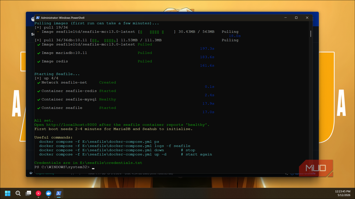Click the '[+] up 4/4' line

[x=47, y=78]
